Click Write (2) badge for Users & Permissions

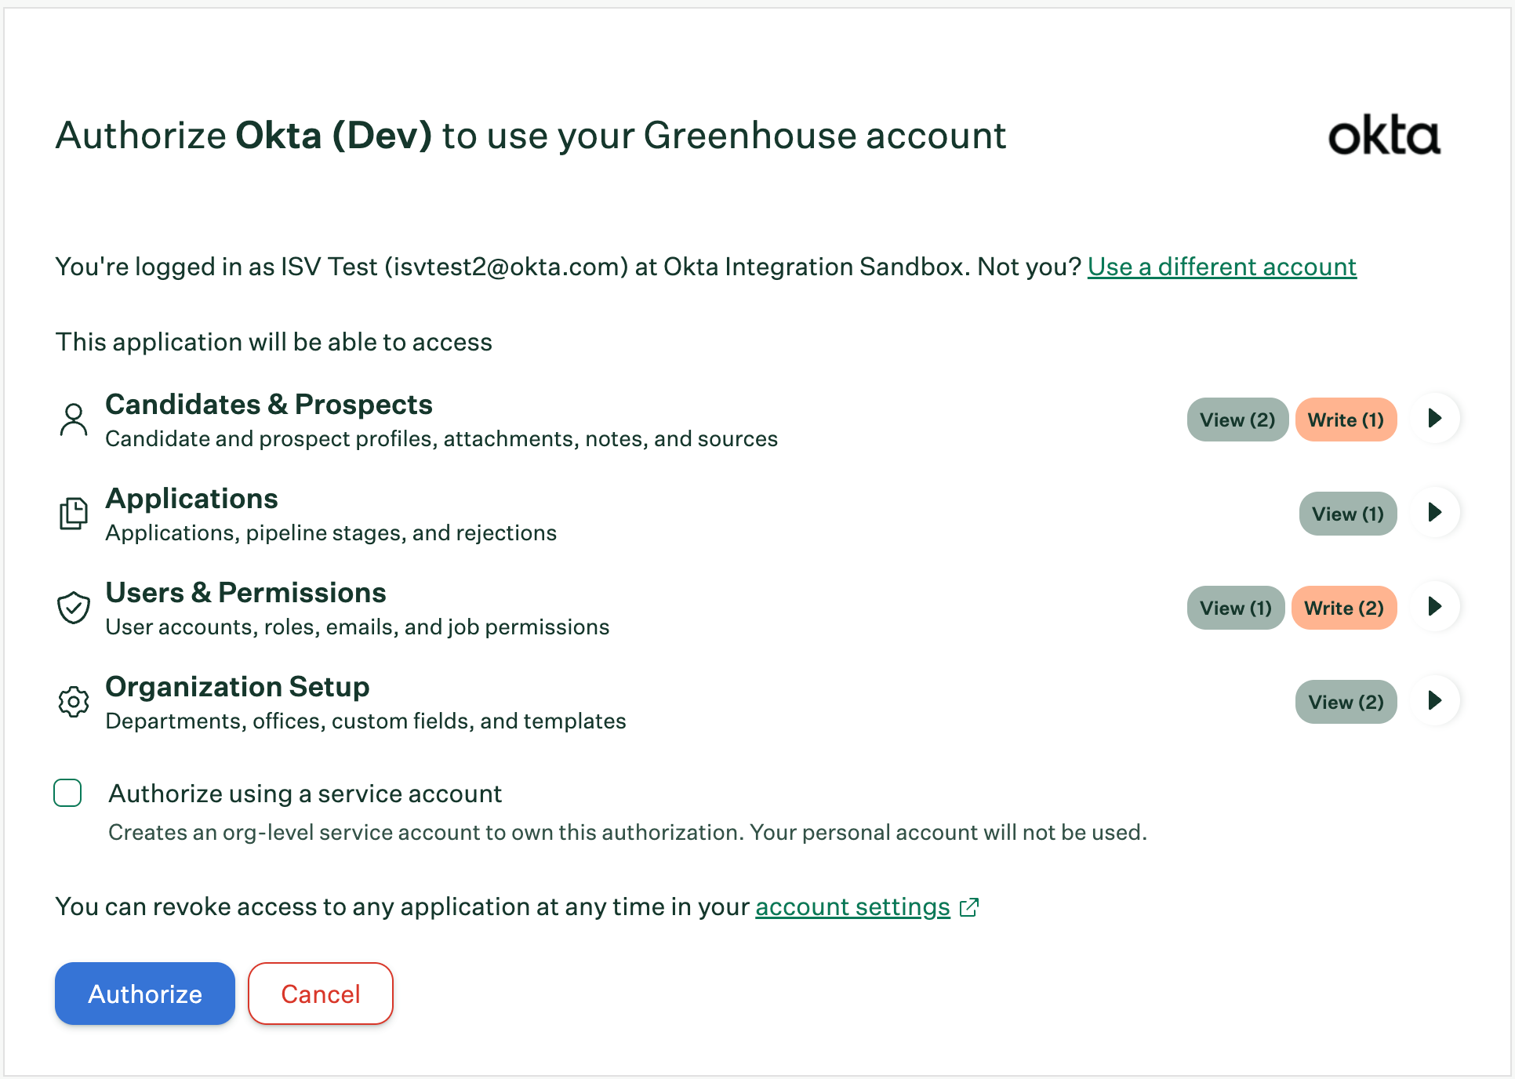[x=1344, y=608]
